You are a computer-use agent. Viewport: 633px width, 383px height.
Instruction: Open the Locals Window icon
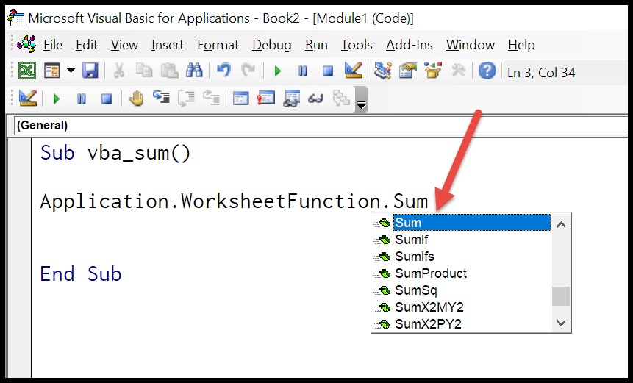[241, 99]
